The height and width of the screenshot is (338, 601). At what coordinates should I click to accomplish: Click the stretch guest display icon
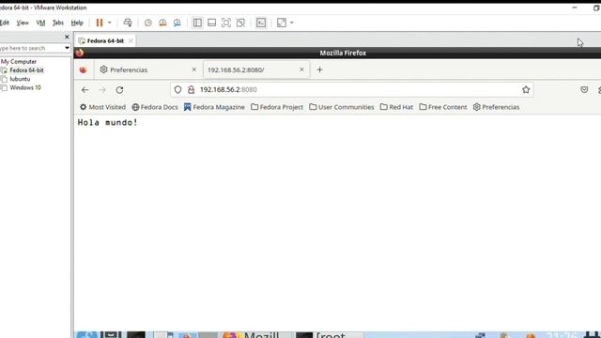[282, 23]
